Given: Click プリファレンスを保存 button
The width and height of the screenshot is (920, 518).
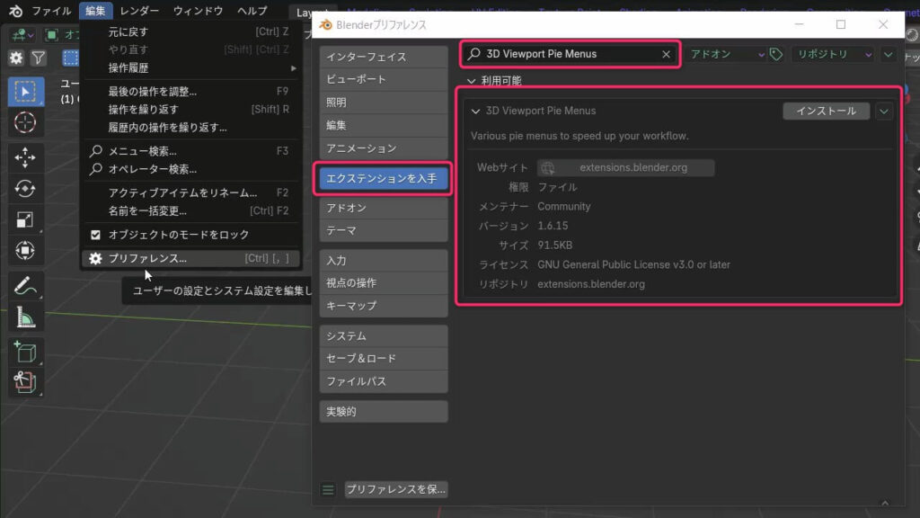Looking at the screenshot, I should pos(396,489).
